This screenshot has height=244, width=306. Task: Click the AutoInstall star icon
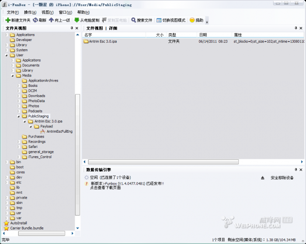[x=7, y=223]
